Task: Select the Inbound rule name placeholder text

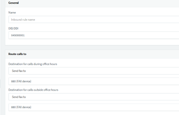Action: pos(23,20)
